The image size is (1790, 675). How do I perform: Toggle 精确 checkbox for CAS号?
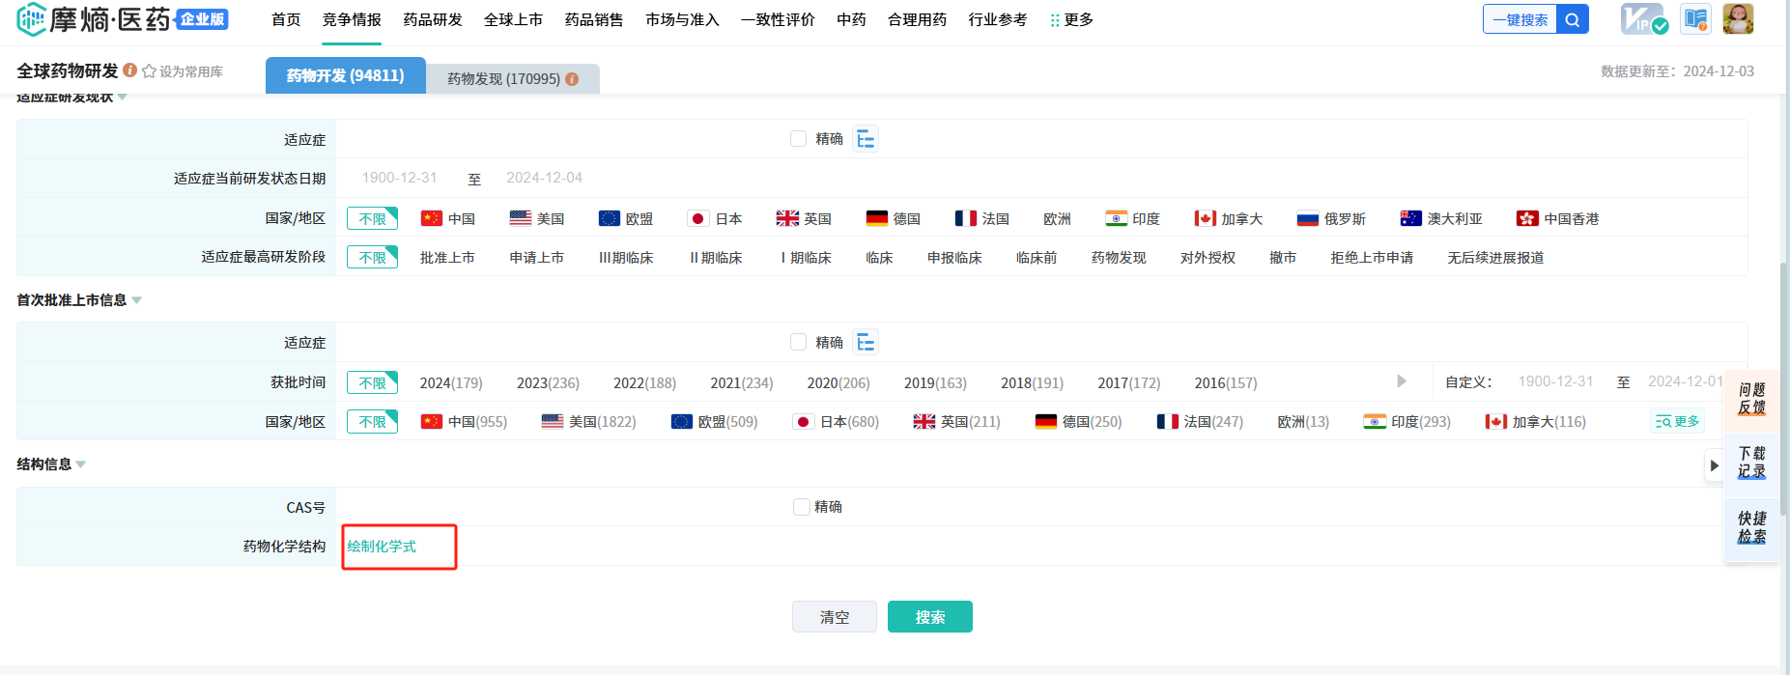pos(801,507)
